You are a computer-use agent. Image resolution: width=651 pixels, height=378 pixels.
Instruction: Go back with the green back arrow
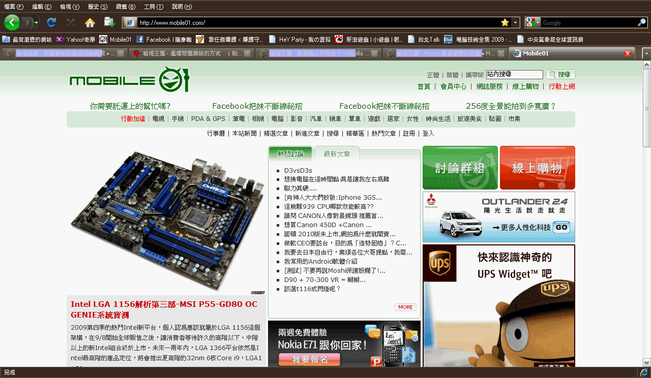click(x=12, y=22)
